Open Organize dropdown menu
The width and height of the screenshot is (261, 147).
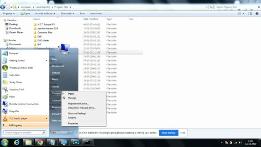tap(9, 13)
